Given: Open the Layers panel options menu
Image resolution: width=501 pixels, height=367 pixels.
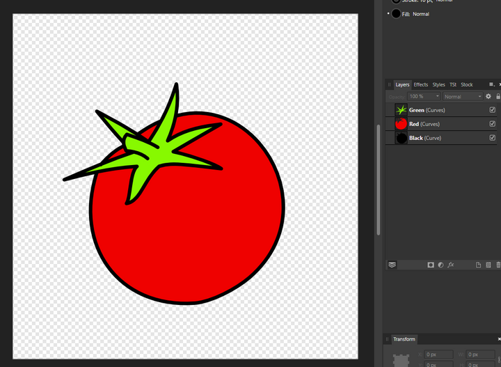Looking at the screenshot, I should pos(491,84).
